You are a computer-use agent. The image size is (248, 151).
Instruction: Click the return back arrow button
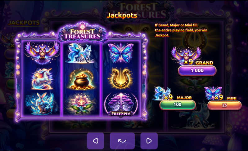point(122,141)
